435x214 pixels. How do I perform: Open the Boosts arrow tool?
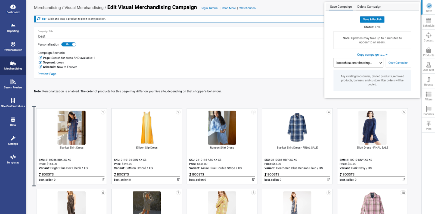pyautogui.click(x=428, y=81)
